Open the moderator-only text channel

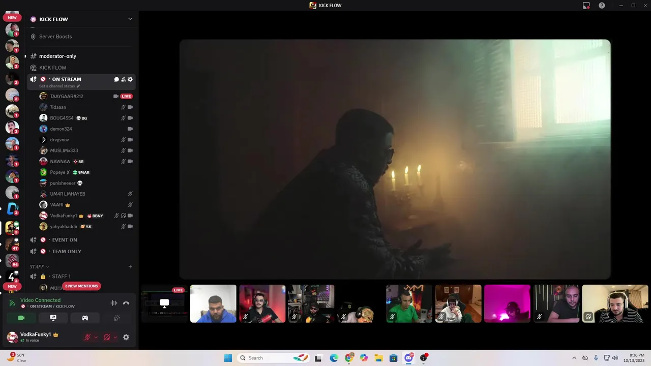pos(57,56)
